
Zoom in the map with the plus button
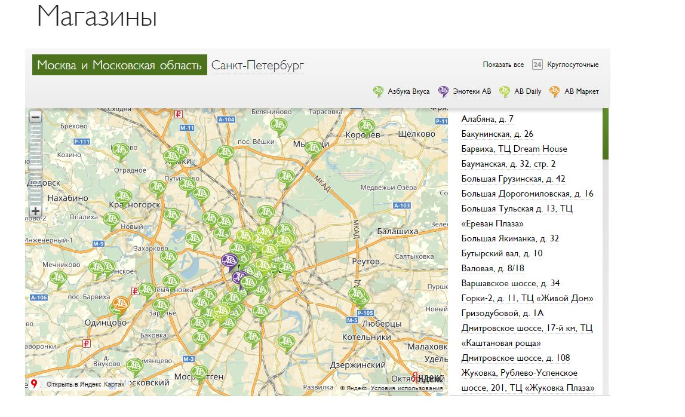(35, 211)
